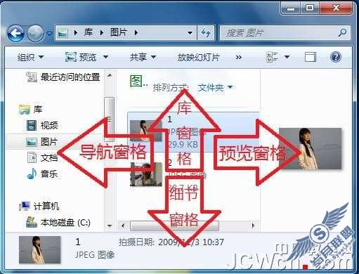
Task: Click the navigation pane vertical scrollbar thumb
Action: [x=109, y=119]
